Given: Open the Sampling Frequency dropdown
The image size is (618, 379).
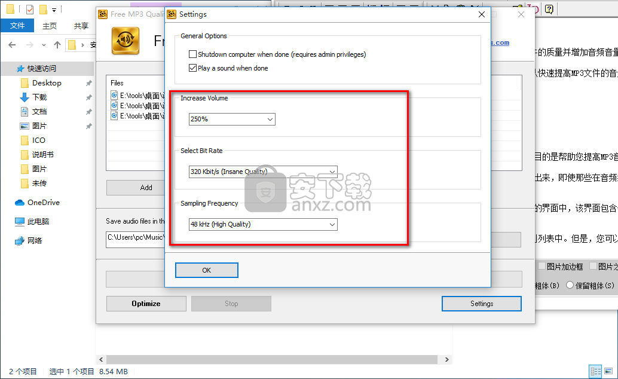Looking at the screenshot, I should 263,224.
